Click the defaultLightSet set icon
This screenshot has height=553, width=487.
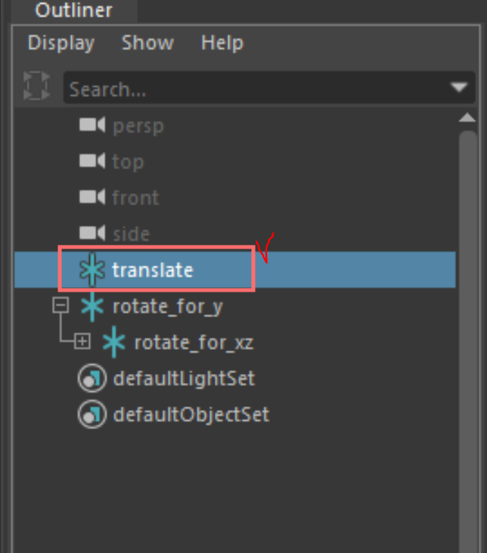92,378
